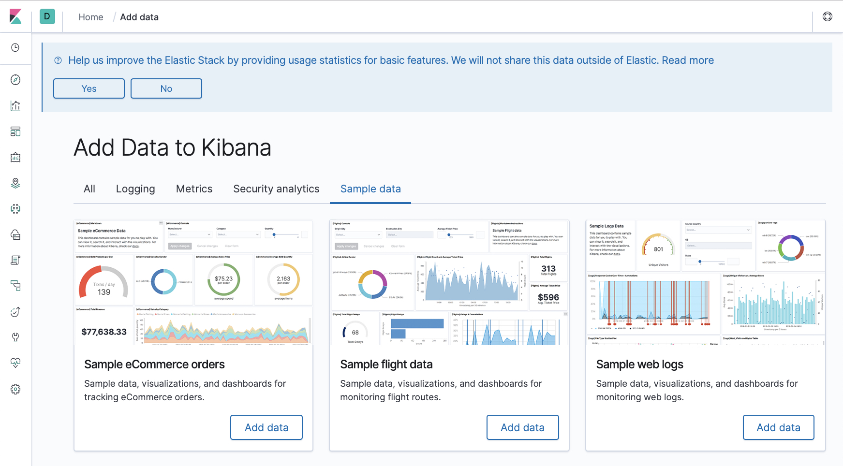Click Sample eCommerce orders title
The image size is (843, 466).
tap(154, 364)
